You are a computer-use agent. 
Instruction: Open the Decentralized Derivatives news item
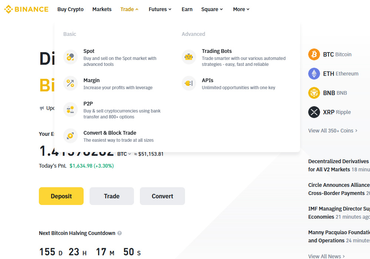(x=339, y=165)
